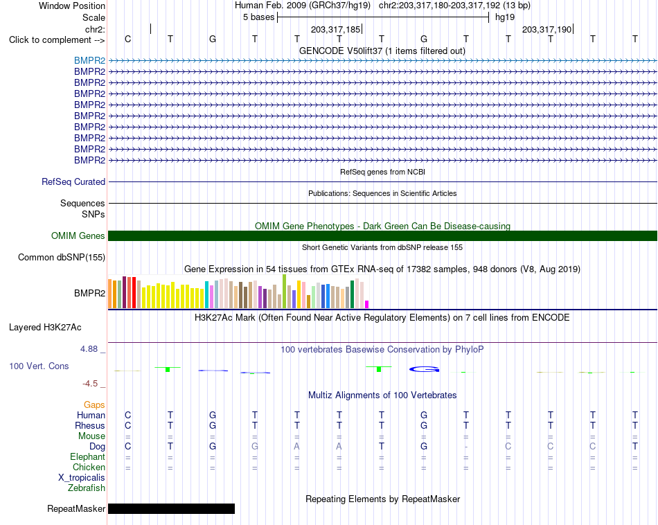The height and width of the screenshot is (525, 658).
Task: Click the H3K27Ac Mark track title
Action: 382,317
